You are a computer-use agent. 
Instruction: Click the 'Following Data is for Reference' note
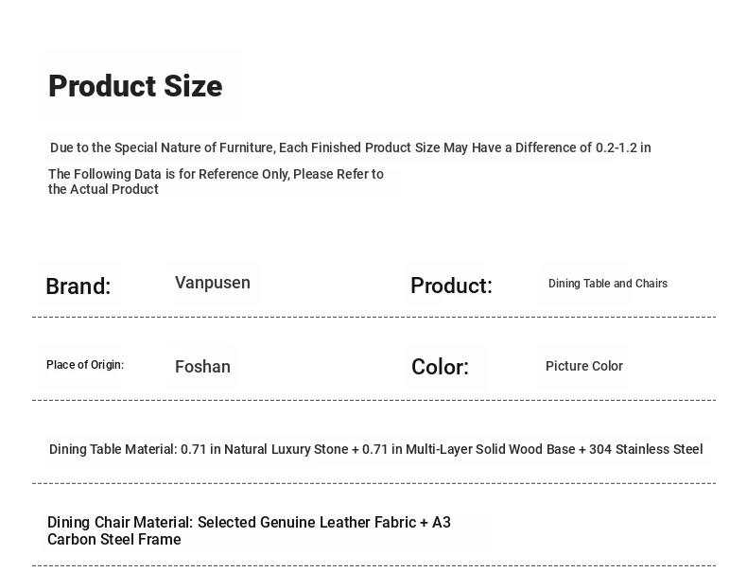click(x=216, y=174)
